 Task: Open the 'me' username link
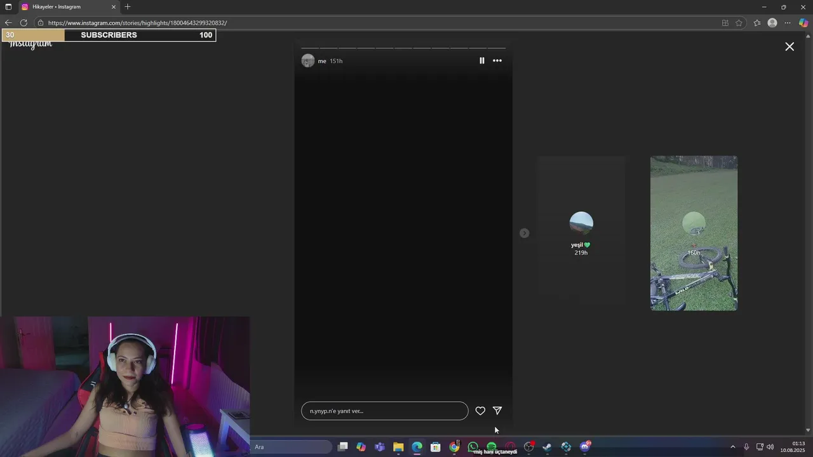click(x=322, y=61)
